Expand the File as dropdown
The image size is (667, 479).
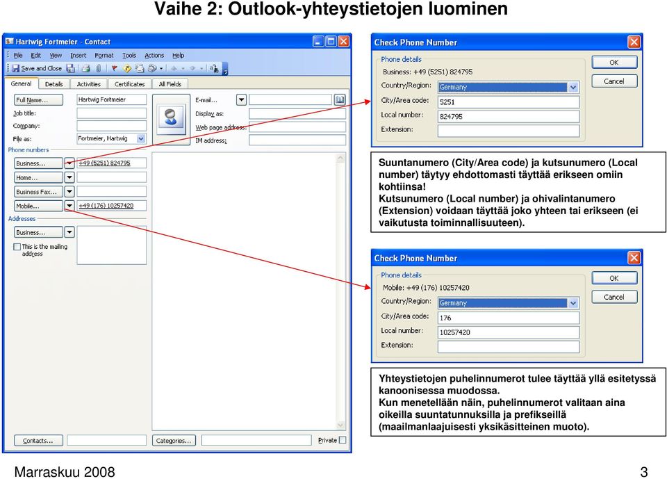pos(141,139)
